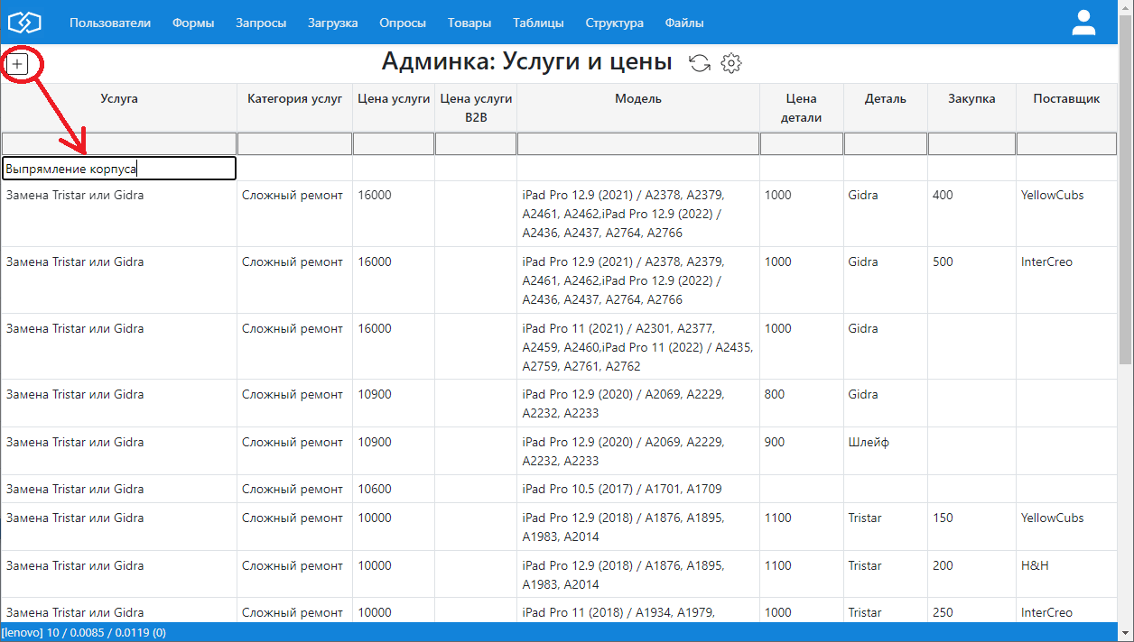Focus the Модель filter field

(x=638, y=144)
